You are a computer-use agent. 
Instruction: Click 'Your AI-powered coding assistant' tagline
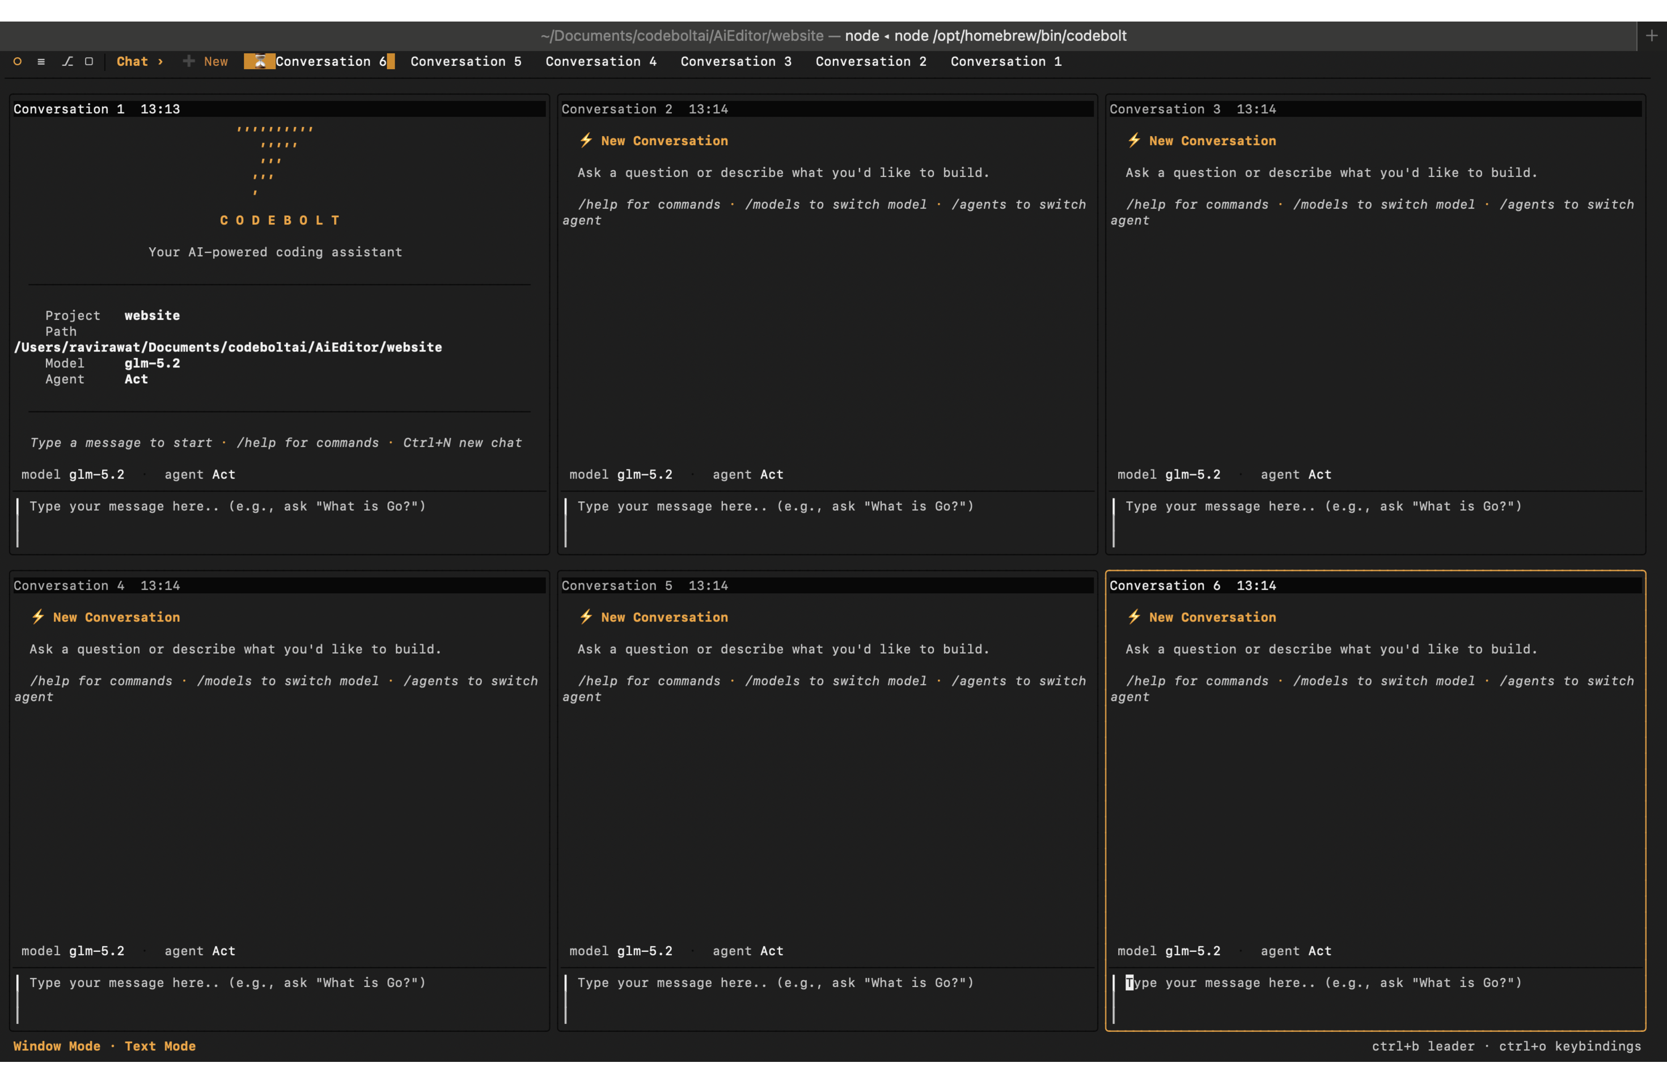(x=275, y=252)
